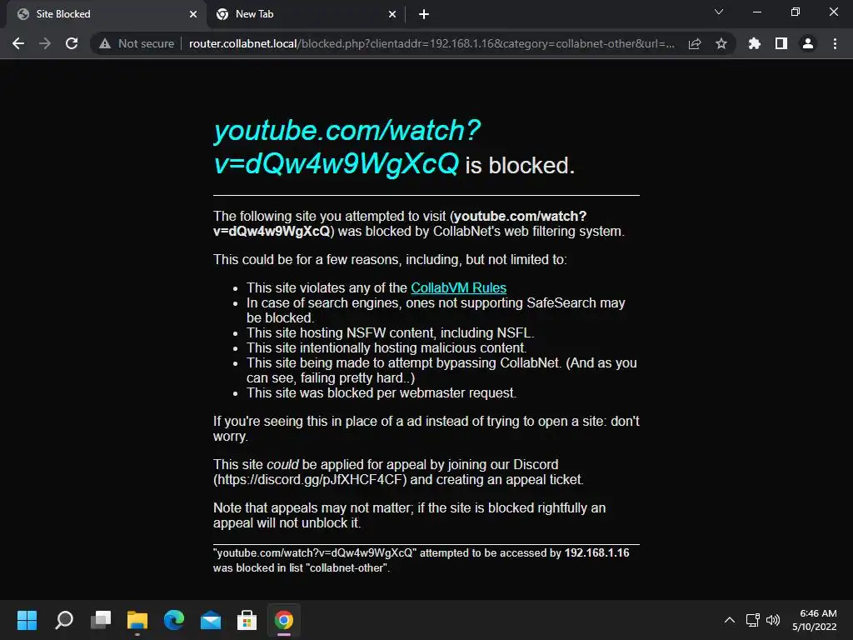Open the Windows Start menu
The height and width of the screenshot is (640, 853).
27,620
